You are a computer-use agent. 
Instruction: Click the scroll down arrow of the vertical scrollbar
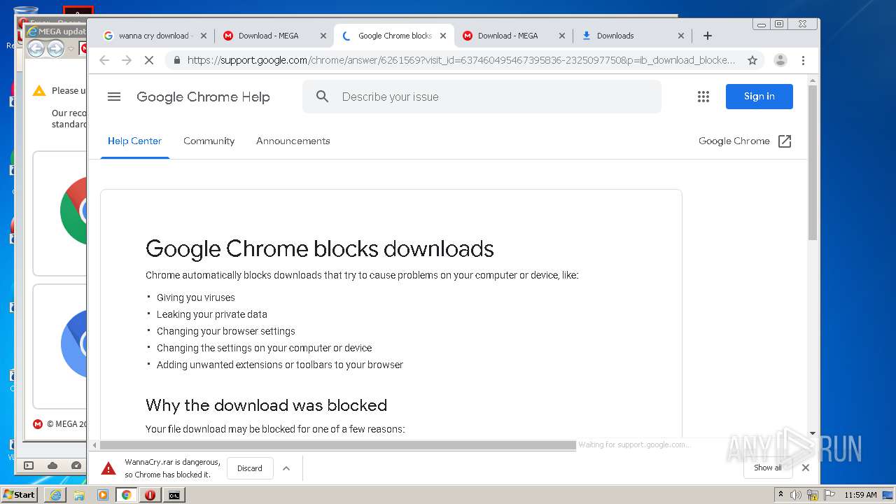(813, 433)
